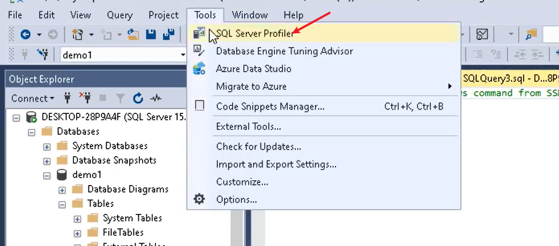Click the Code Snippets Manager icon

click(x=199, y=105)
